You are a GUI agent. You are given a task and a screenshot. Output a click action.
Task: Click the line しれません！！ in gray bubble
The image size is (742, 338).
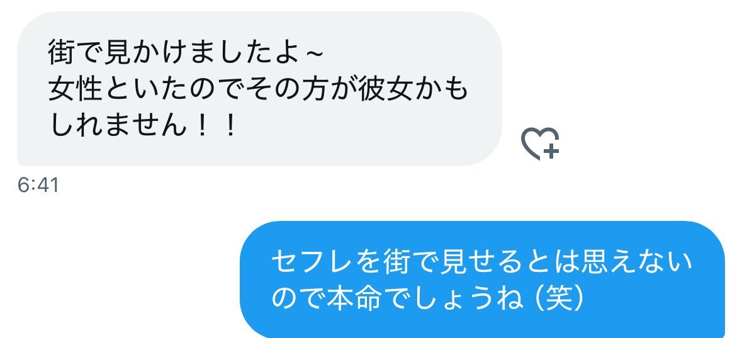tap(142, 127)
